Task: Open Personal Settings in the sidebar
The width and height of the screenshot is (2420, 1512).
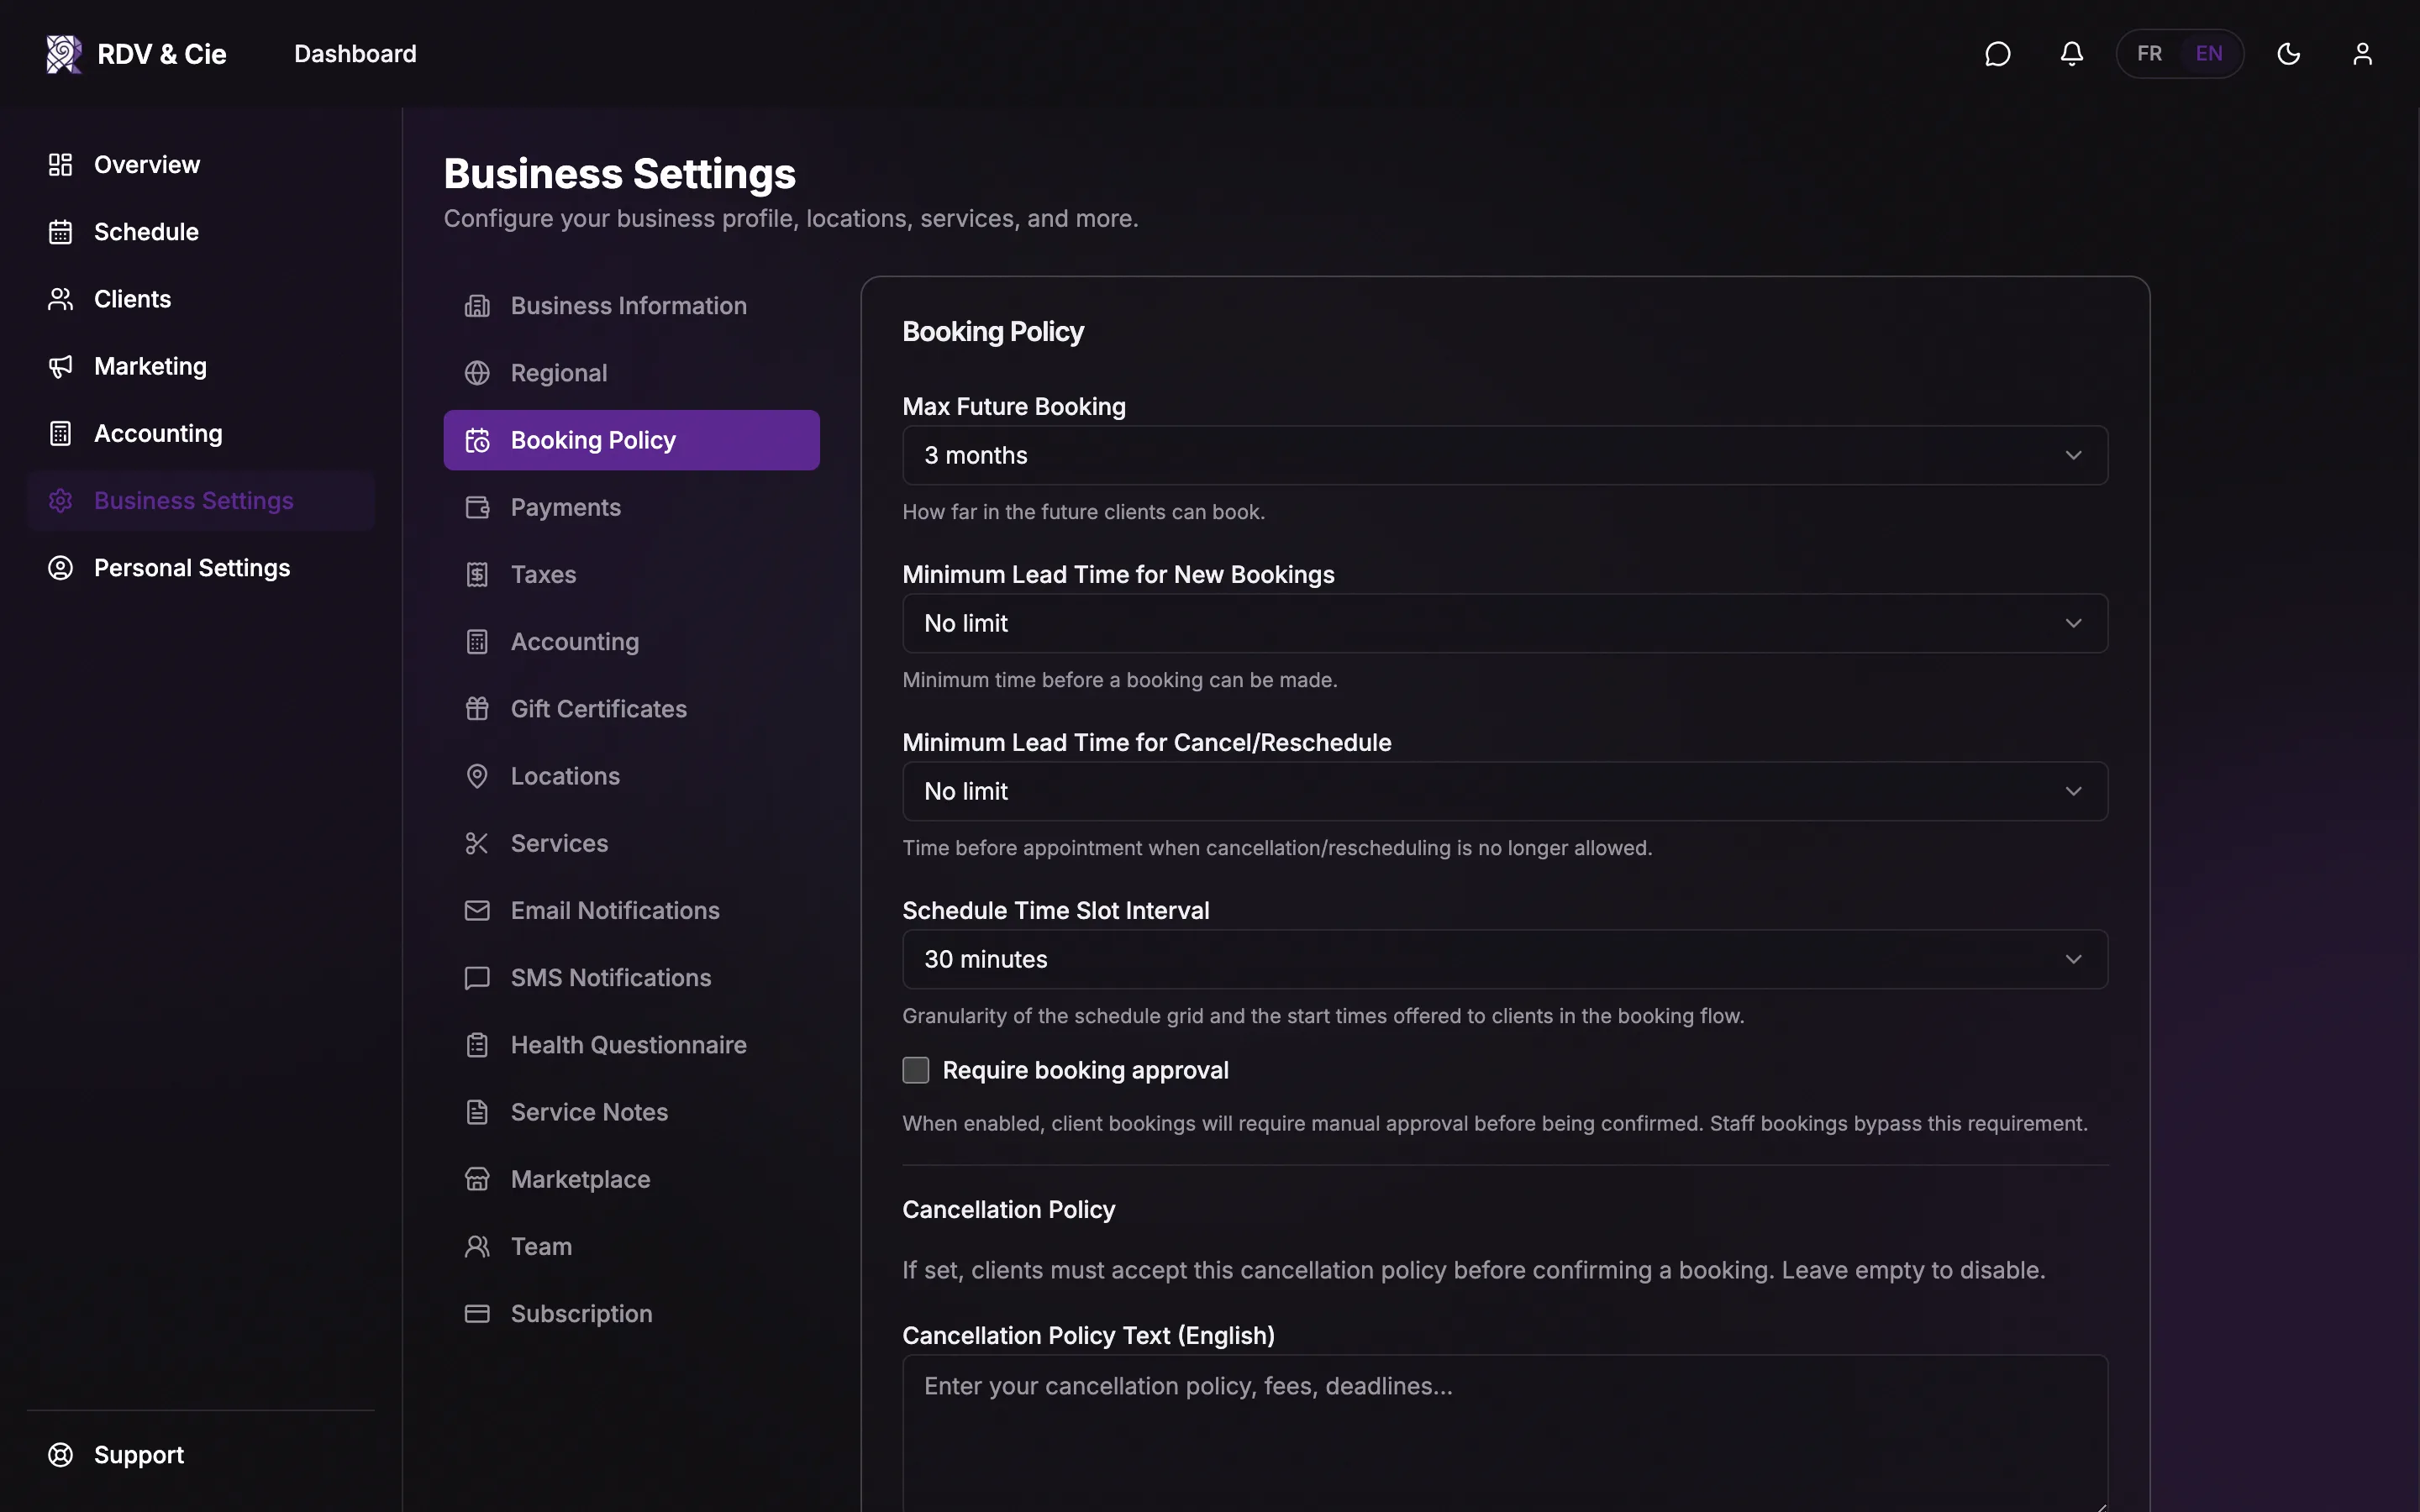Action: (200, 568)
